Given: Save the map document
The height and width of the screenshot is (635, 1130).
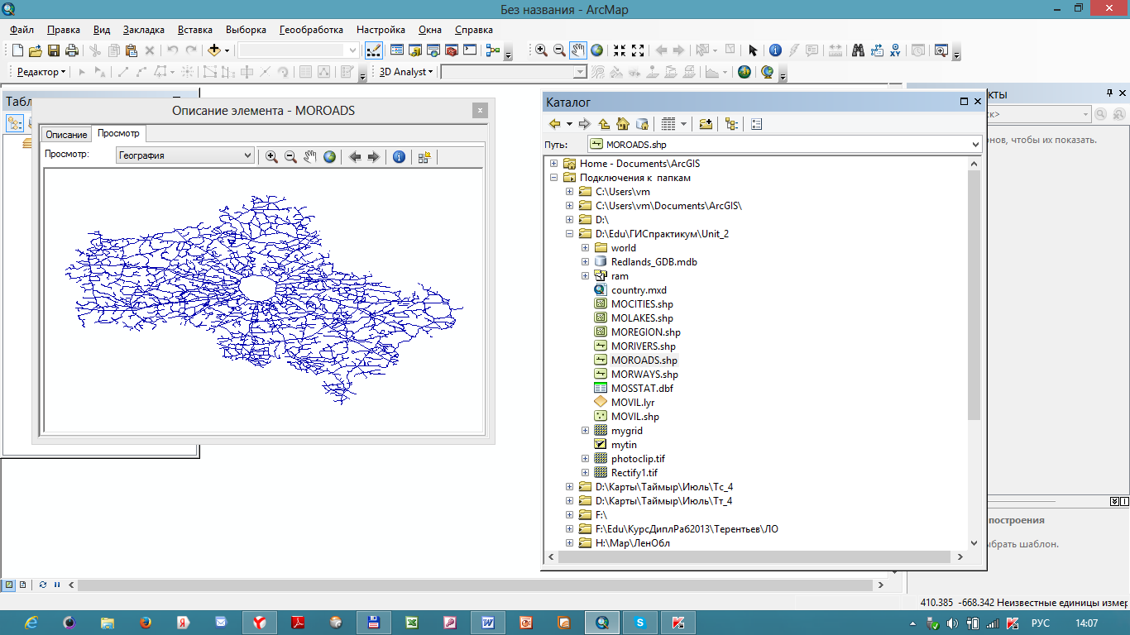Looking at the screenshot, I should [54, 50].
